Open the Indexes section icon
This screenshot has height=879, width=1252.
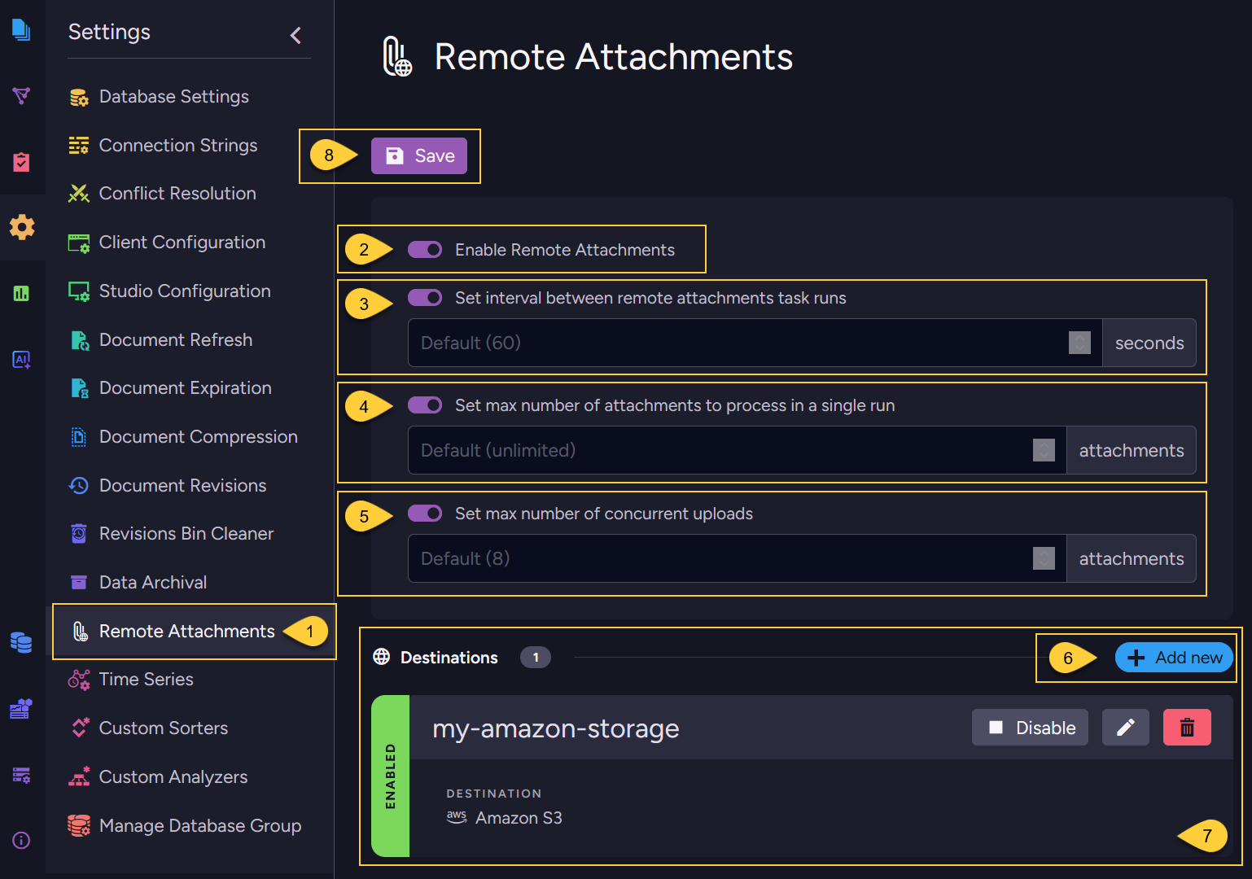click(x=22, y=96)
